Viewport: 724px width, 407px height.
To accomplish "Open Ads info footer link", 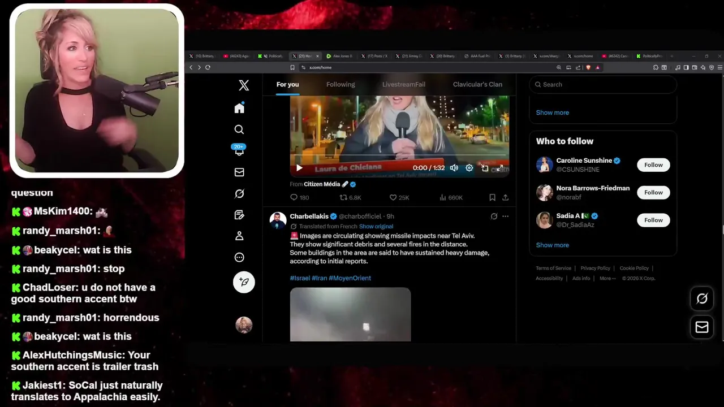I will (x=581, y=278).
